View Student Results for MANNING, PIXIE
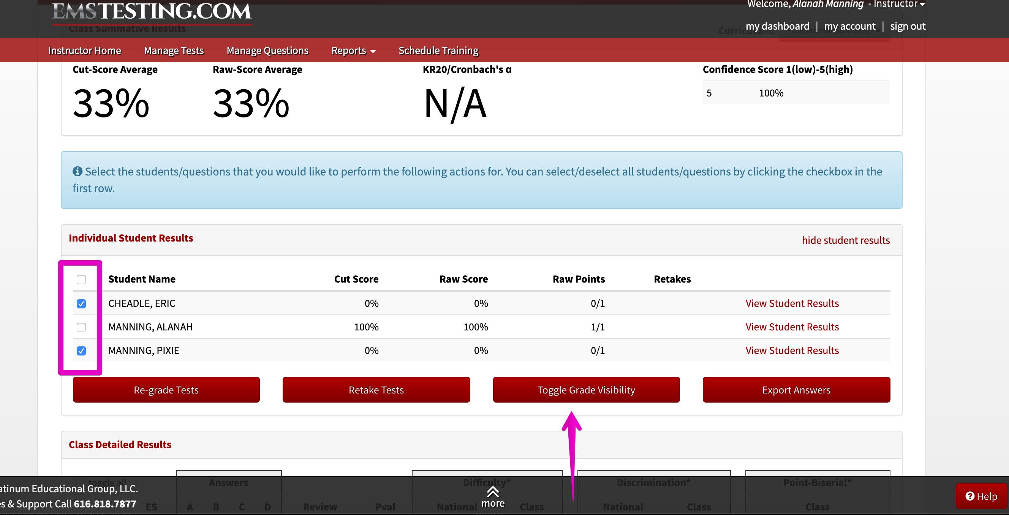The height and width of the screenshot is (515, 1009). coord(792,350)
